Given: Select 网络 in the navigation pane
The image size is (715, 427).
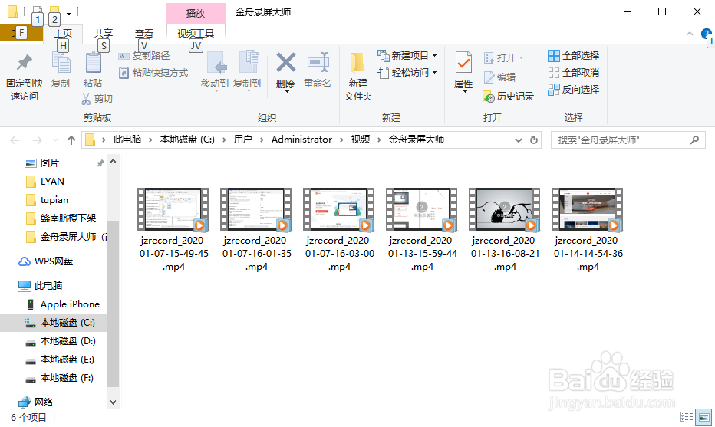Looking at the screenshot, I should click(44, 402).
